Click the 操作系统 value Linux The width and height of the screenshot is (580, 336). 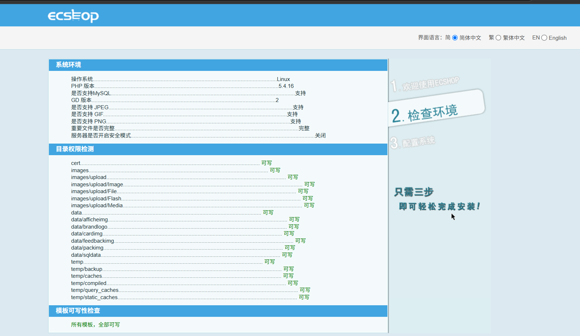(x=283, y=79)
